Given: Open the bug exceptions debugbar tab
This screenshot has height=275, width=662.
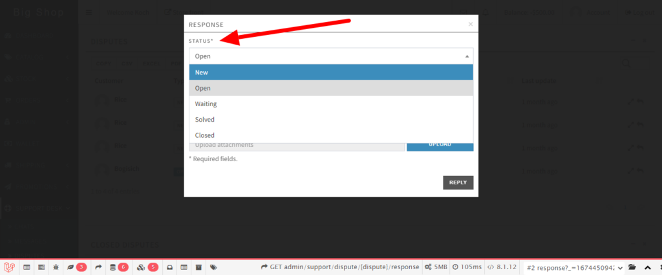Looking at the screenshot, I should pos(56,267).
